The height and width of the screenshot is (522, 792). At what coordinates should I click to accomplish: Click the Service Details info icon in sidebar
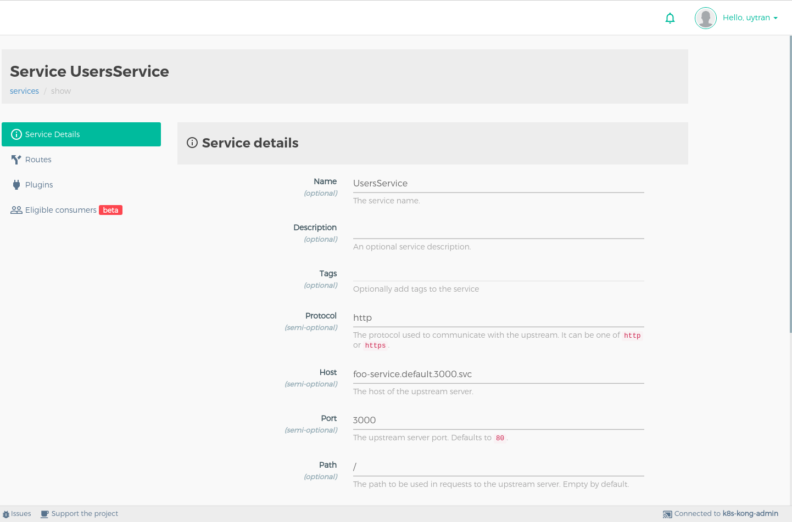[x=16, y=134]
